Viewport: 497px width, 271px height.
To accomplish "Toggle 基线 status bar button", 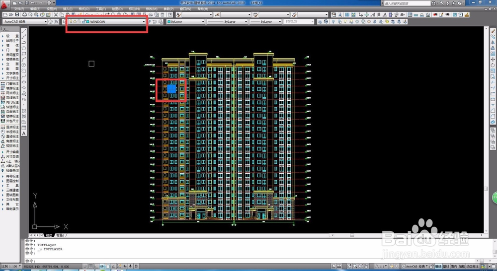I will [446, 266].
